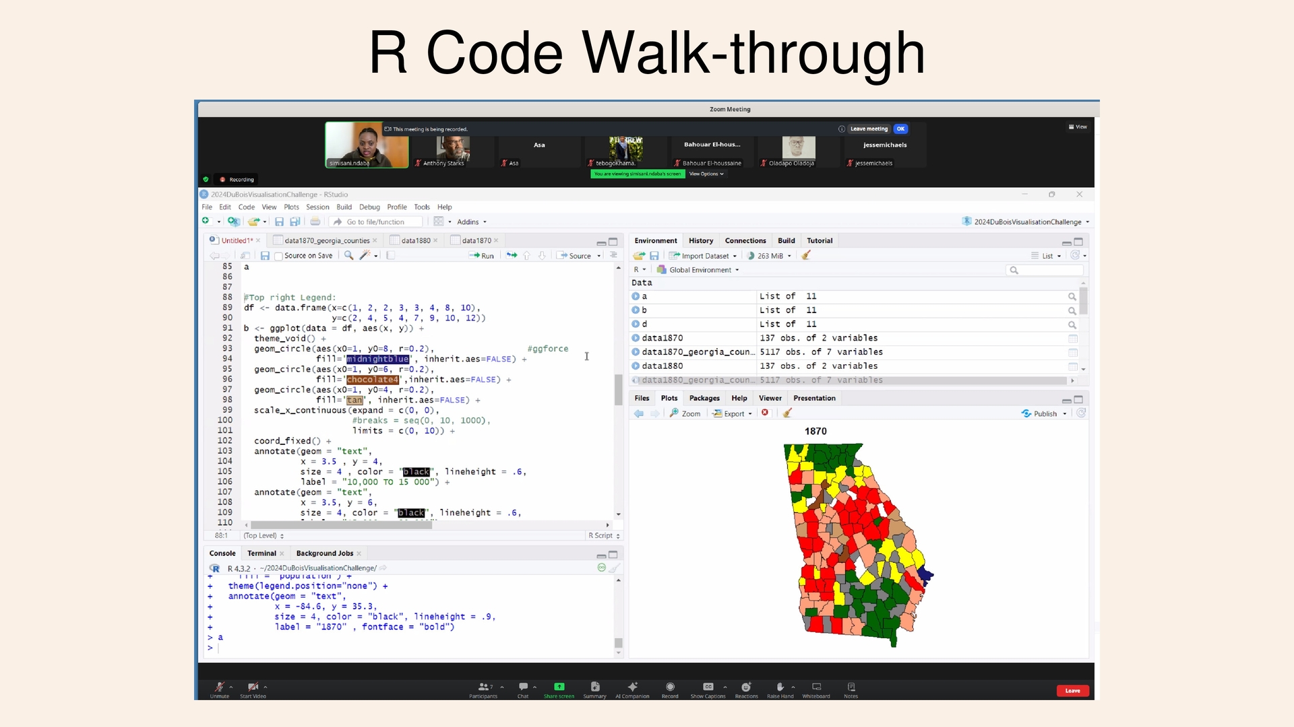Switch to the History tab
Screen dimensions: 1294x727
(x=701, y=240)
